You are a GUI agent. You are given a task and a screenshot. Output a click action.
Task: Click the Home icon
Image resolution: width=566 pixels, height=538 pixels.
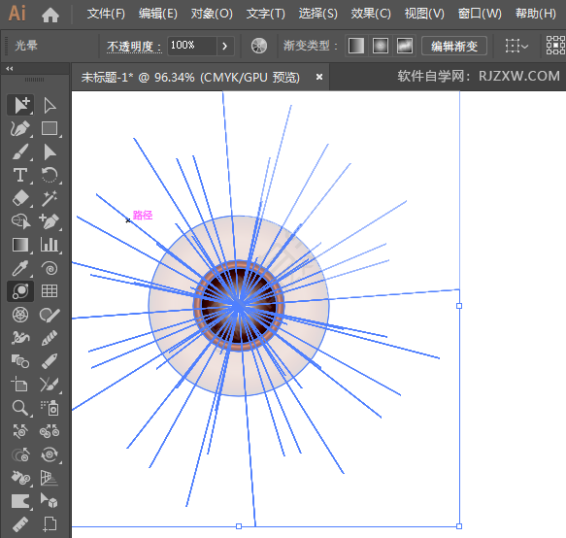tap(50, 15)
